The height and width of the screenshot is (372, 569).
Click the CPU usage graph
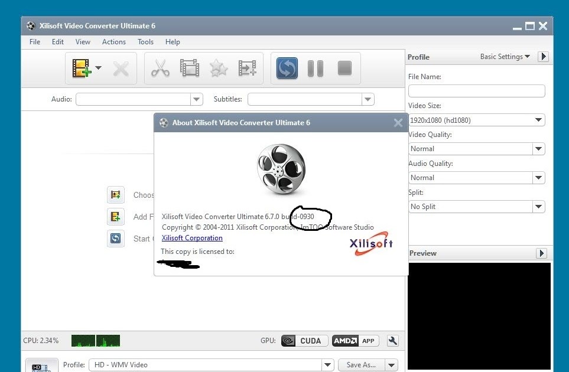pyautogui.click(x=96, y=341)
